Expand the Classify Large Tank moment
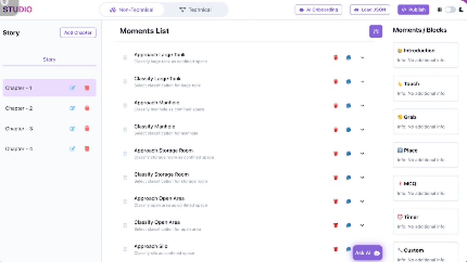 (362, 82)
